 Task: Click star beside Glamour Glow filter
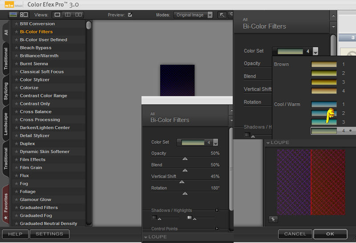(16, 200)
